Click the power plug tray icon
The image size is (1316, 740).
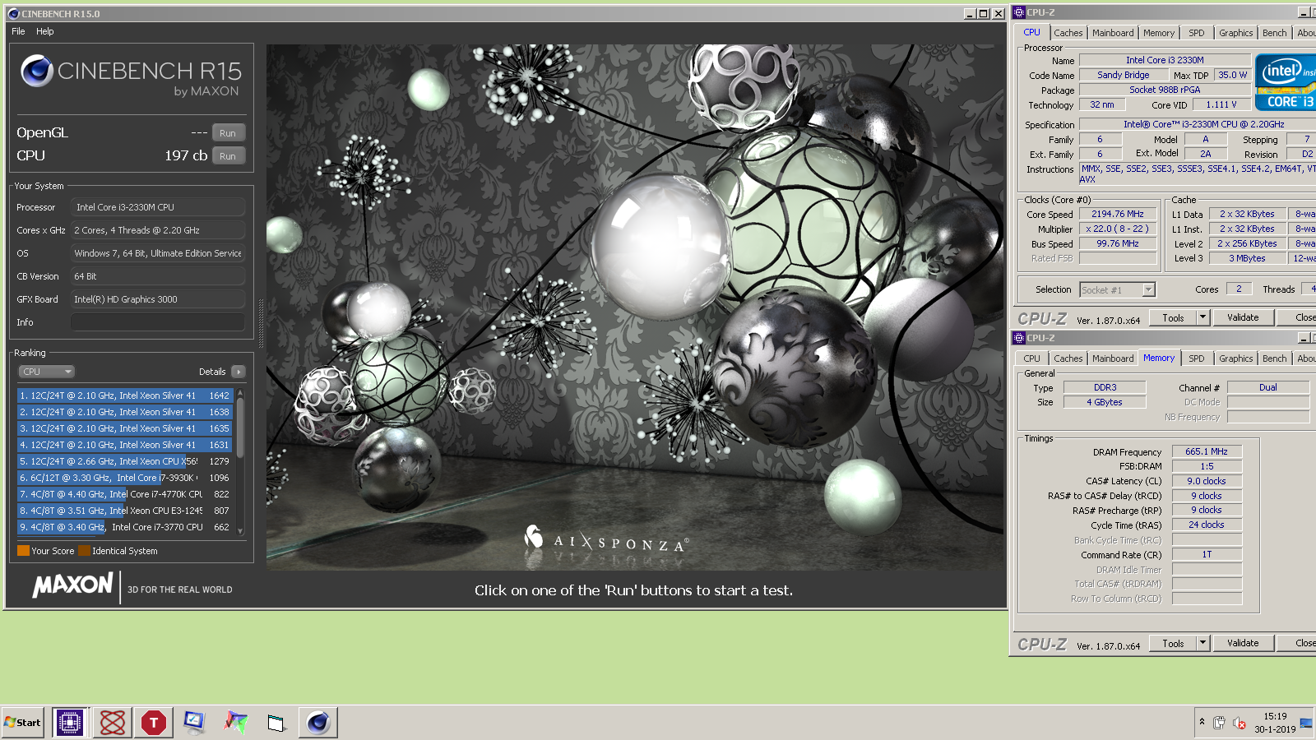pyautogui.click(x=1219, y=723)
